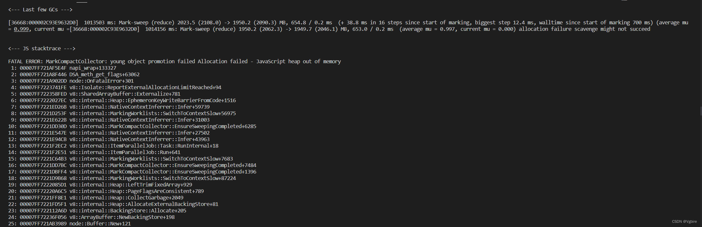Click the EphemeronKeyWriteBarrierFromCode+1516 frame
Viewport: 702px width, 227px height.
point(152,101)
